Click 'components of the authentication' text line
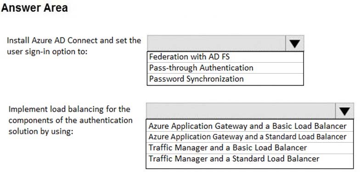Viewport: 360px width, 176px height. (71, 120)
